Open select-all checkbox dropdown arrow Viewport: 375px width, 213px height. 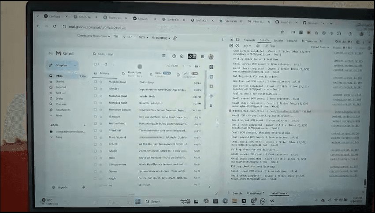(99, 64)
